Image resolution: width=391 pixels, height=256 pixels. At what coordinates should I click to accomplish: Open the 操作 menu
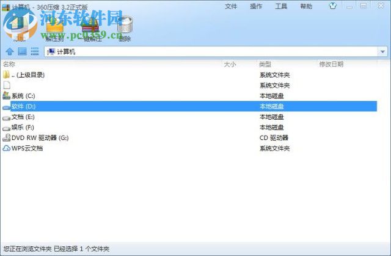coord(256,6)
